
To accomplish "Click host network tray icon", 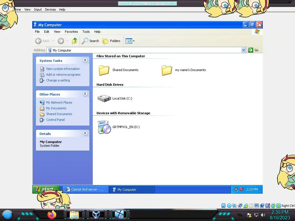I will click(256, 215).
